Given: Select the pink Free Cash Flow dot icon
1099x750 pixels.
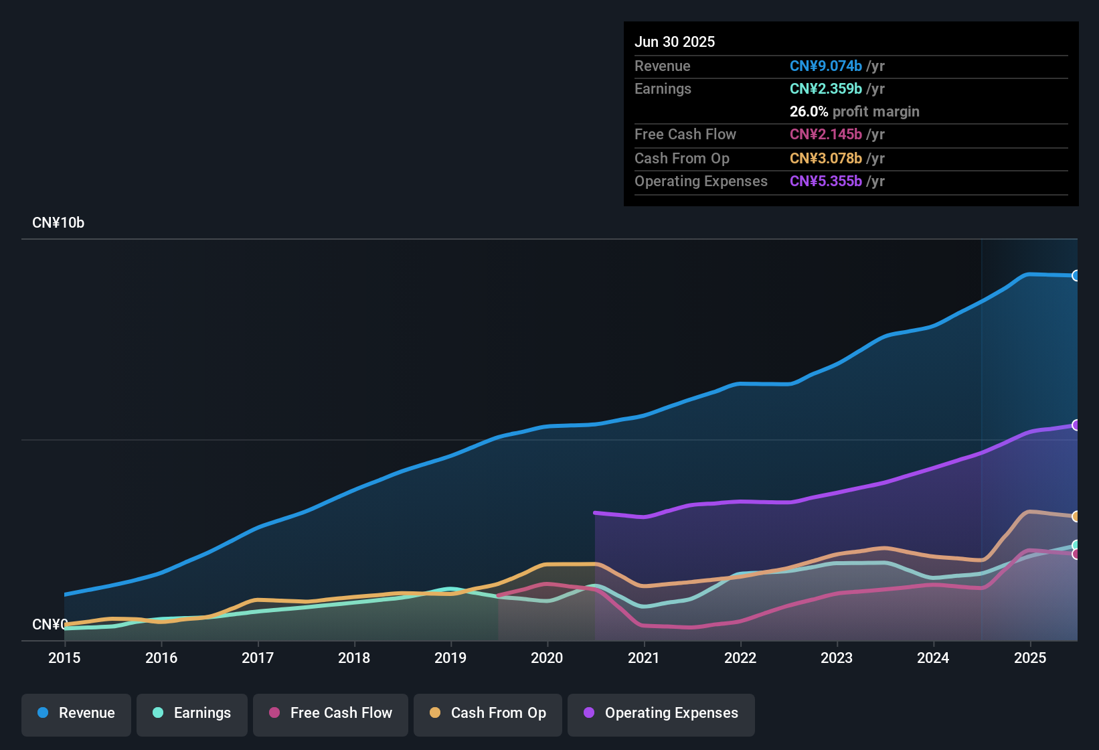Looking at the screenshot, I should [273, 713].
